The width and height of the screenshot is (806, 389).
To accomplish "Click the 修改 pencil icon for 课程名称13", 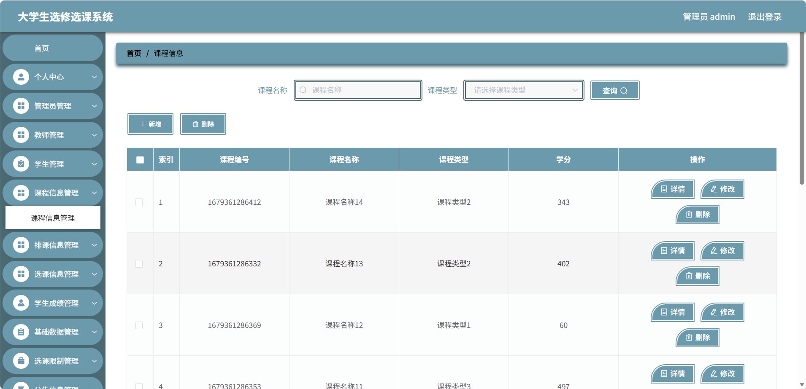I will click(714, 251).
